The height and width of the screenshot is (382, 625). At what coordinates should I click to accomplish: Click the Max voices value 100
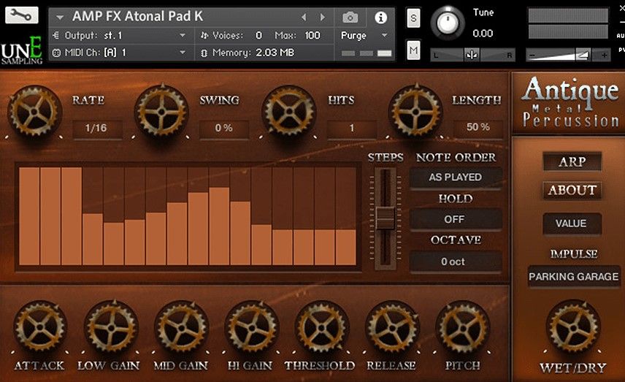(x=312, y=36)
